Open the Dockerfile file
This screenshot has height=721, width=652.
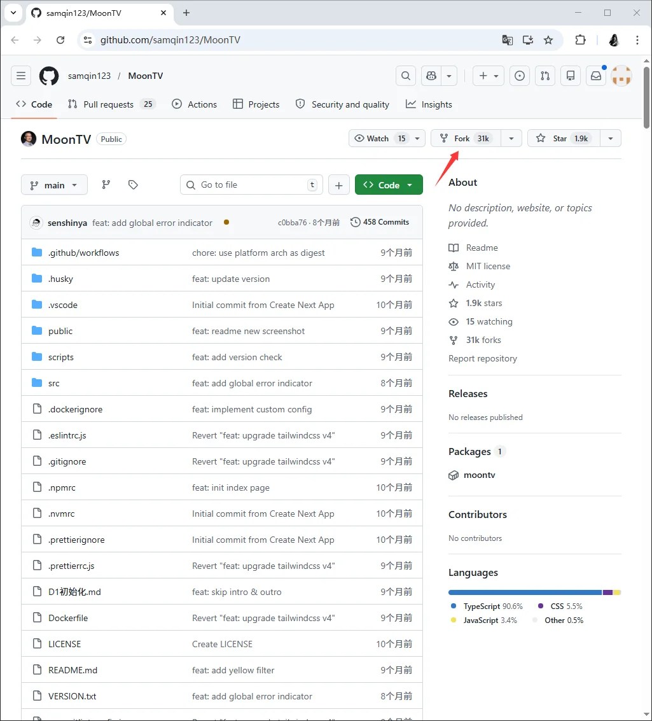pos(68,619)
